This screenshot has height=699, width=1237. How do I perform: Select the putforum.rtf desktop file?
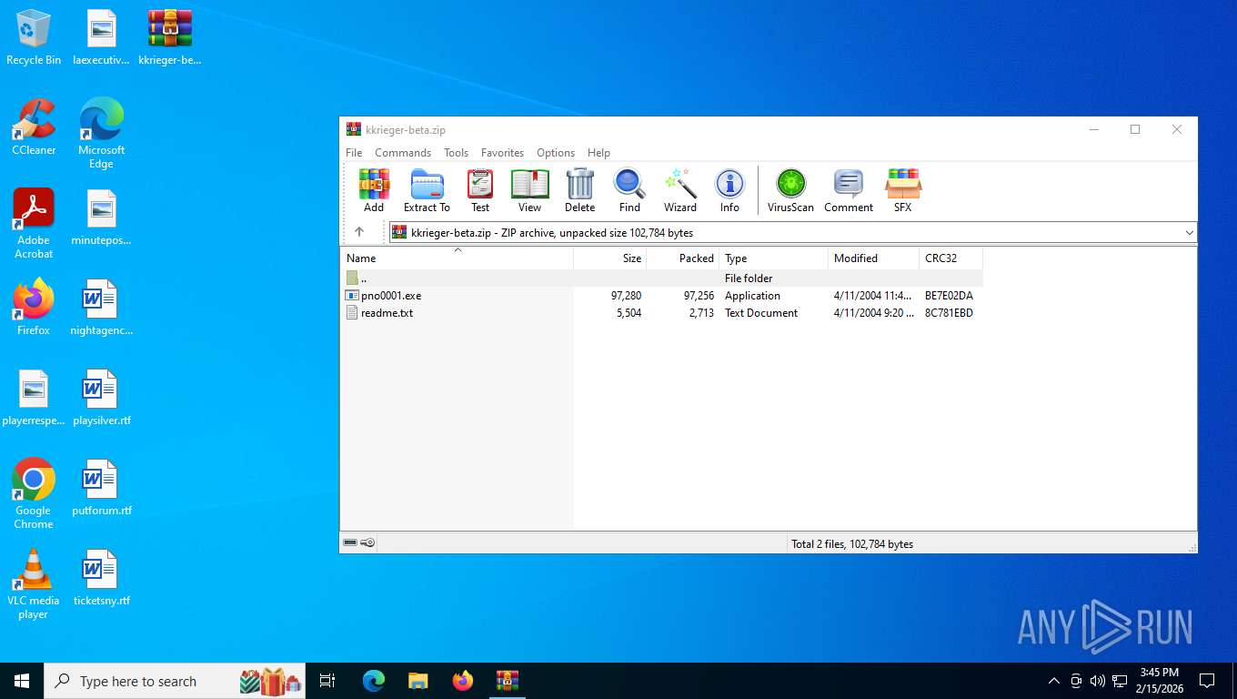pyautogui.click(x=101, y=487)
